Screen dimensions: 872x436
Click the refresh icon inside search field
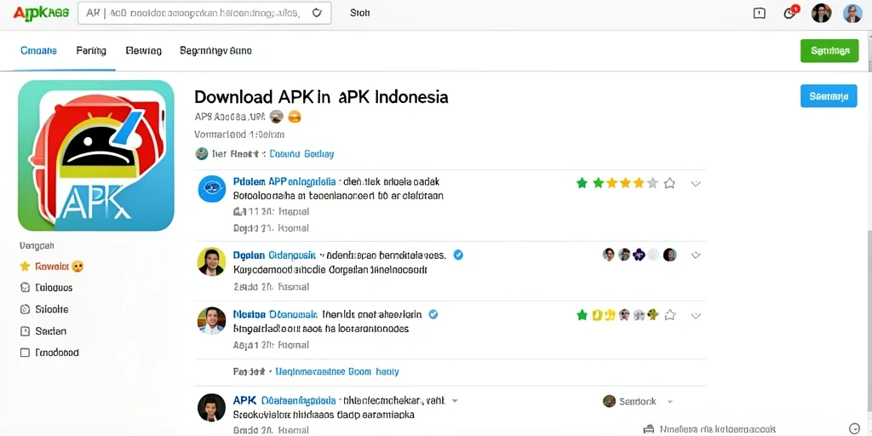tap(317, 13)
